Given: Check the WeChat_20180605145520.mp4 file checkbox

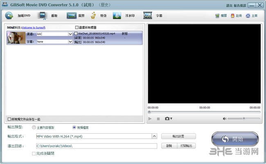Looking at the screenshot, I should click(x=76, y=34).
